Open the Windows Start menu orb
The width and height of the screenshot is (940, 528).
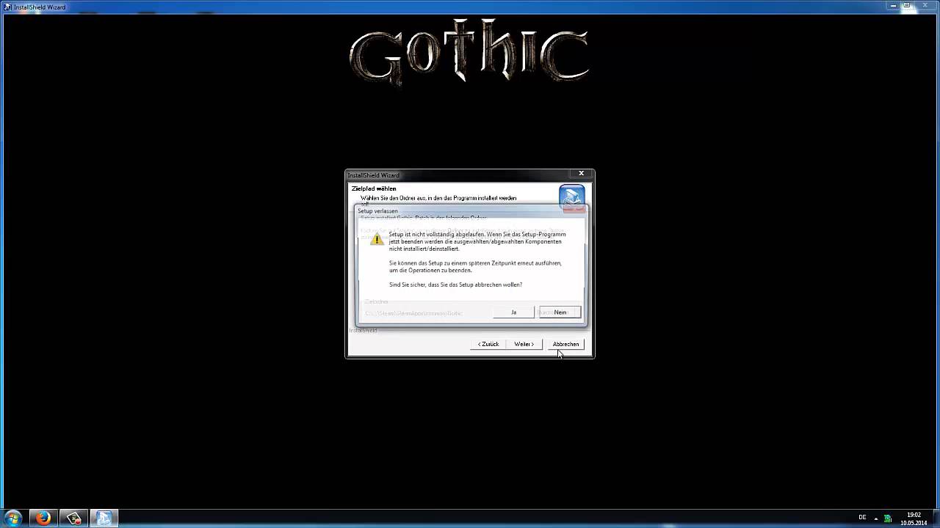pyautogui.click(x=12, y=518)
